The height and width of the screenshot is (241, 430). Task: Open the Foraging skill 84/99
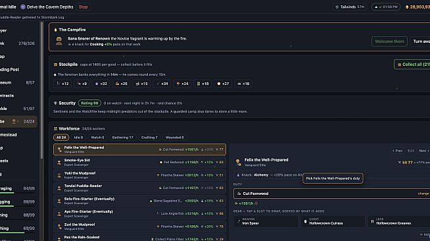point(18,188)
